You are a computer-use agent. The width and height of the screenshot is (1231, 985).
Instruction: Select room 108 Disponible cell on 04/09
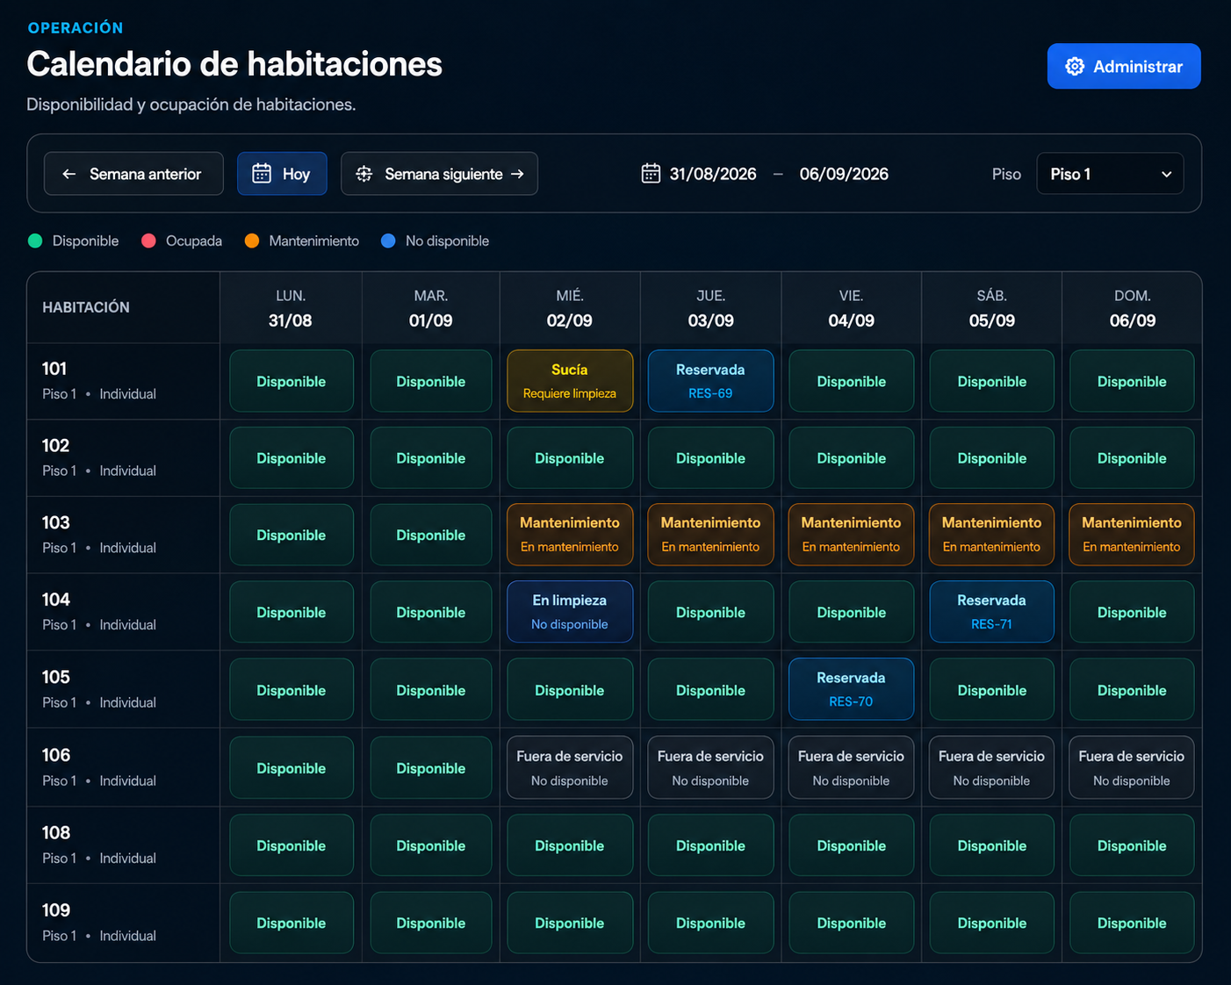point(852,845)
